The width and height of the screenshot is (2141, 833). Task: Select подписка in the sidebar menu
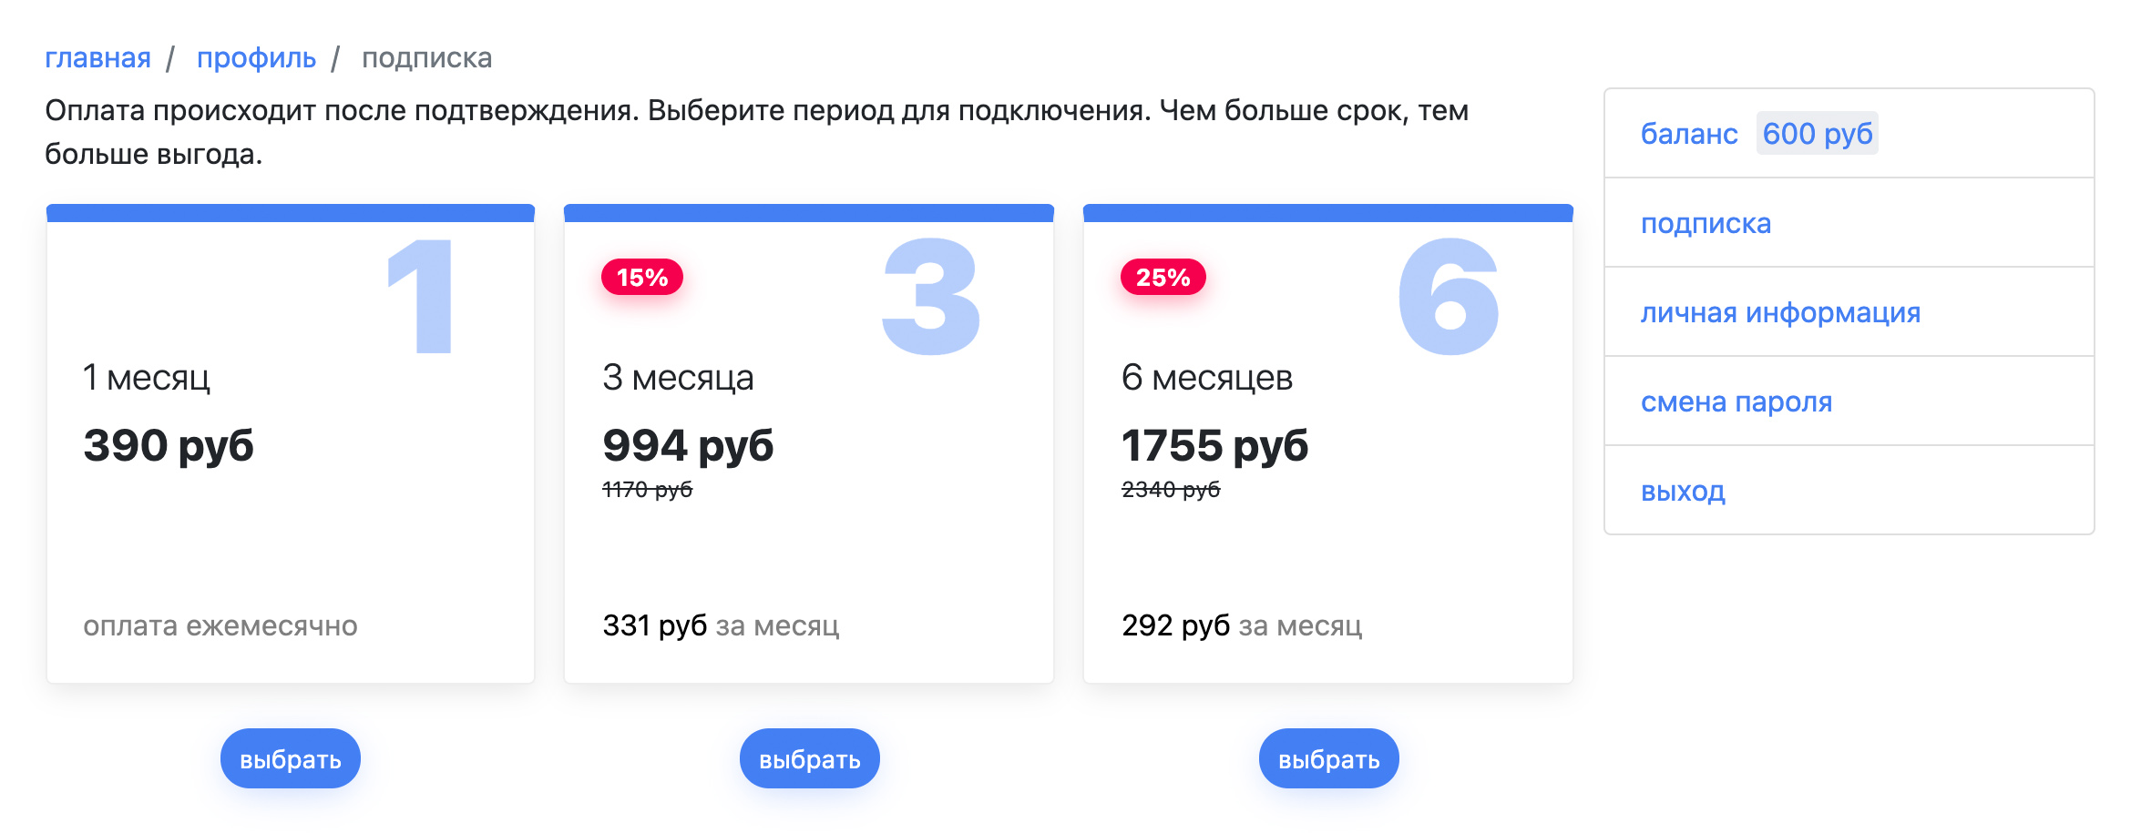1849,223
